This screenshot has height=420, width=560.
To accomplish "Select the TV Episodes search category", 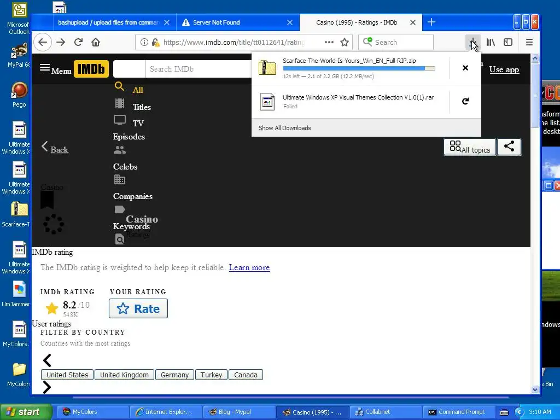I will pyautogui.click(x=129, y=129).
